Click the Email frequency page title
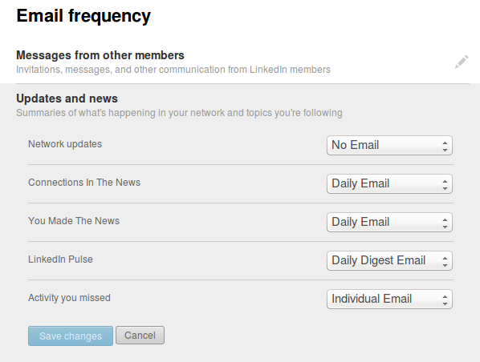 [83, 16]
